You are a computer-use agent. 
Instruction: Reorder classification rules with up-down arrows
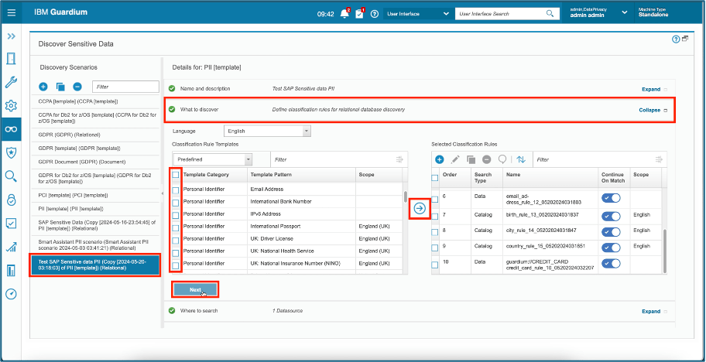(x=521, y=159)
